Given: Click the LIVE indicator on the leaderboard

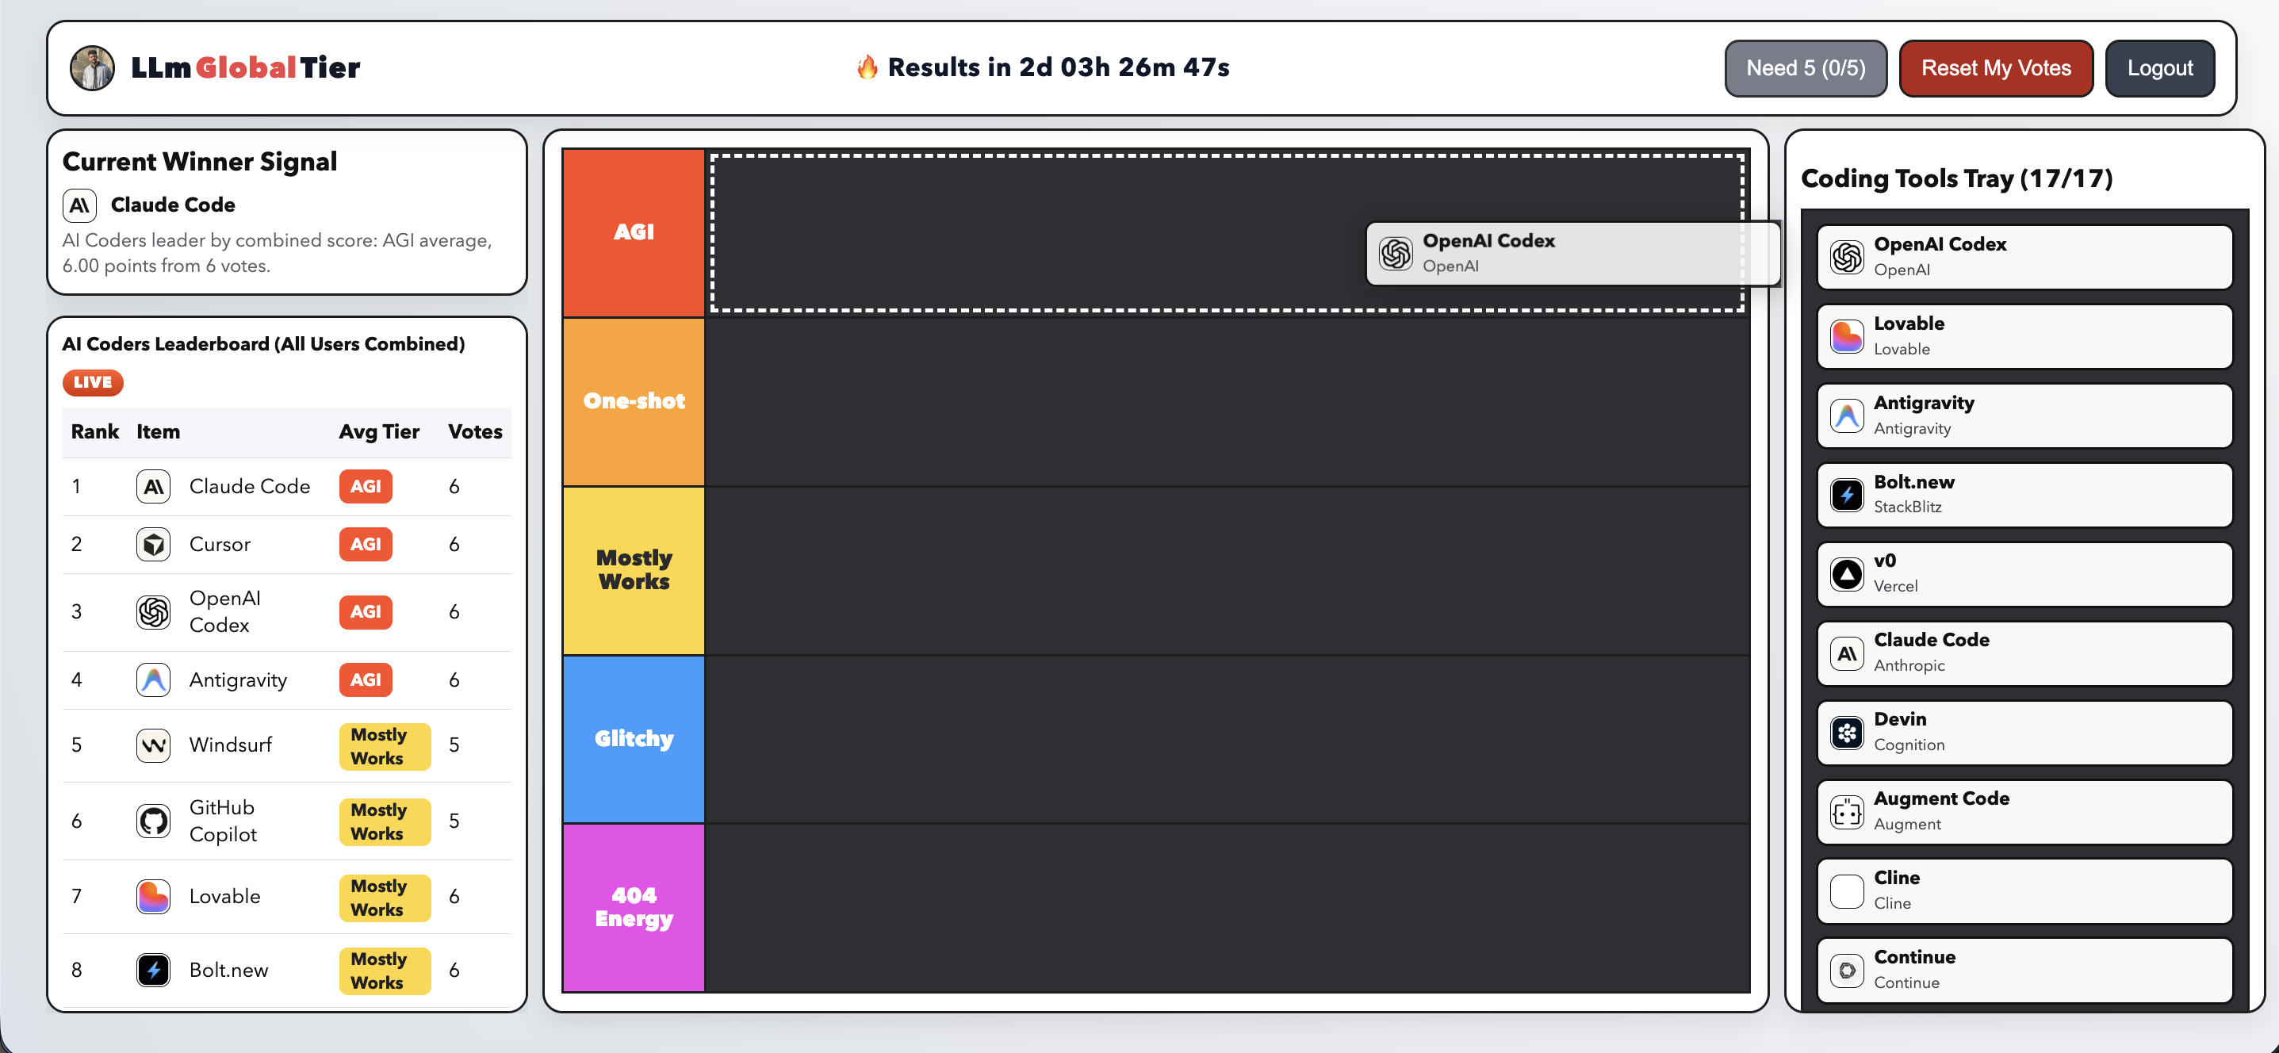Looking at the screenshot, I should 92,382.
